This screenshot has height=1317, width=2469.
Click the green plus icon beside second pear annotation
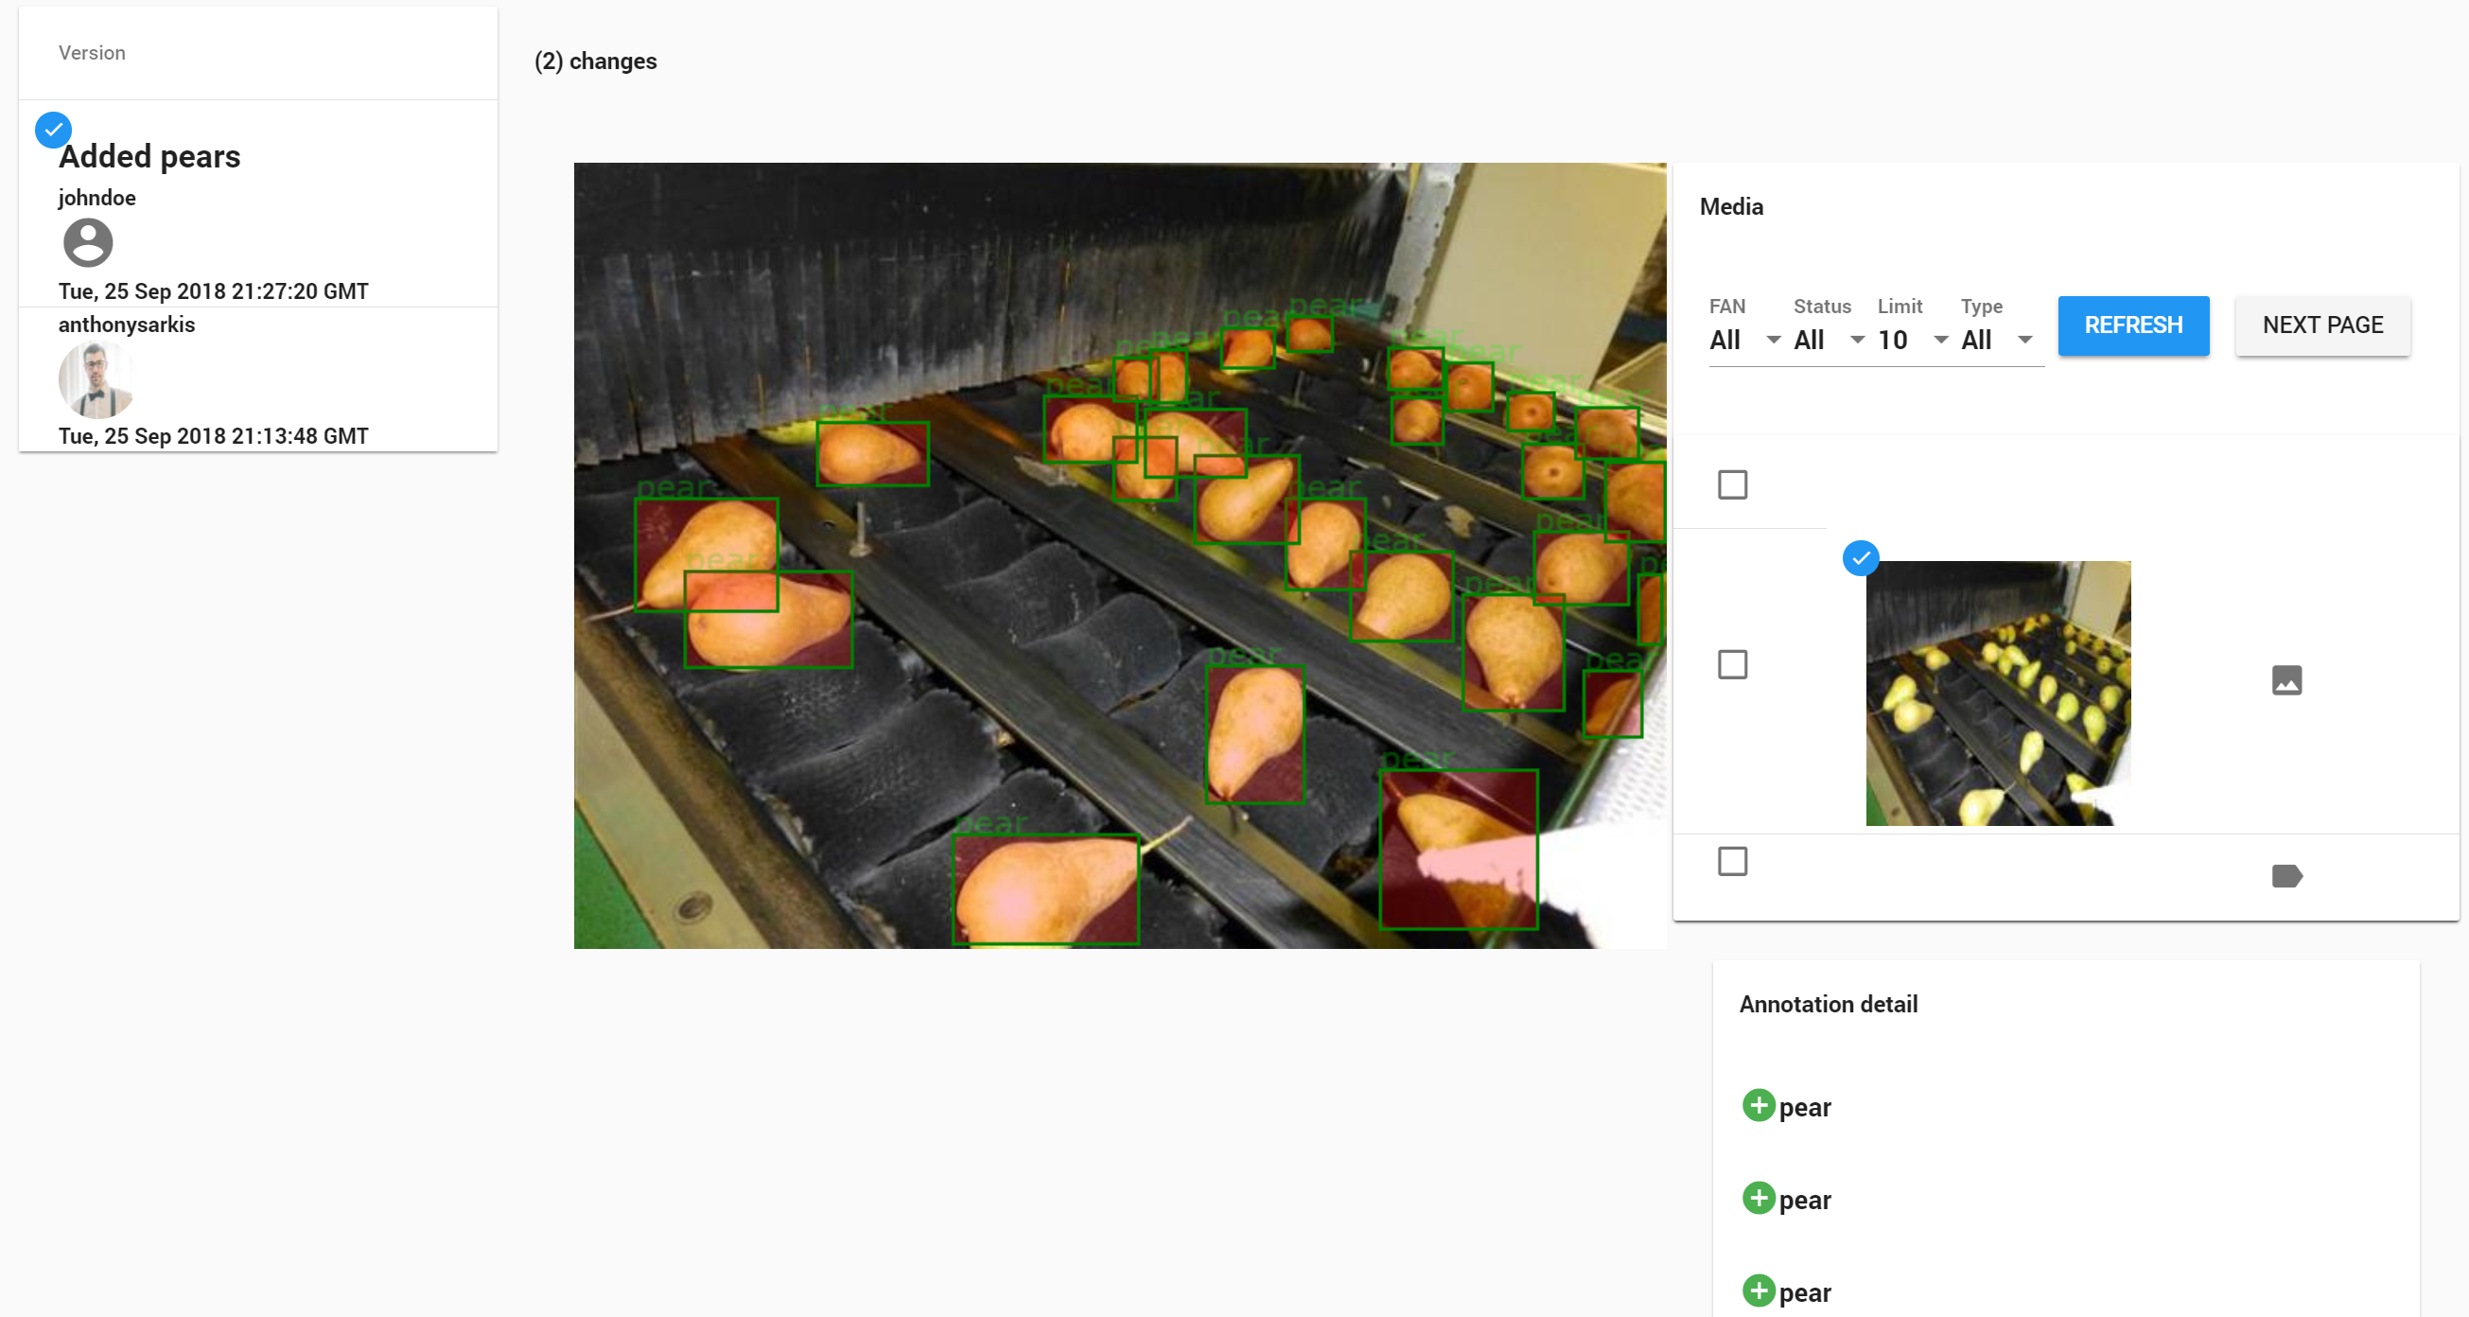tap(1759, 1199)
